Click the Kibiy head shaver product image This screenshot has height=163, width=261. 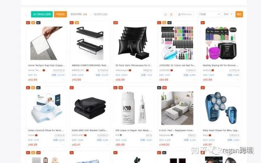(x=221, y=108)
